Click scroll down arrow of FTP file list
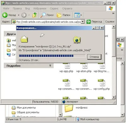 [x=114, y=97]
